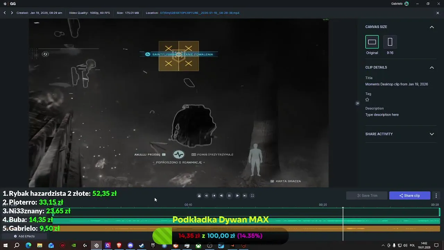Viewport: 444px width, 250px height.
Task: Edit the clip title field
Action: point(396,84)
